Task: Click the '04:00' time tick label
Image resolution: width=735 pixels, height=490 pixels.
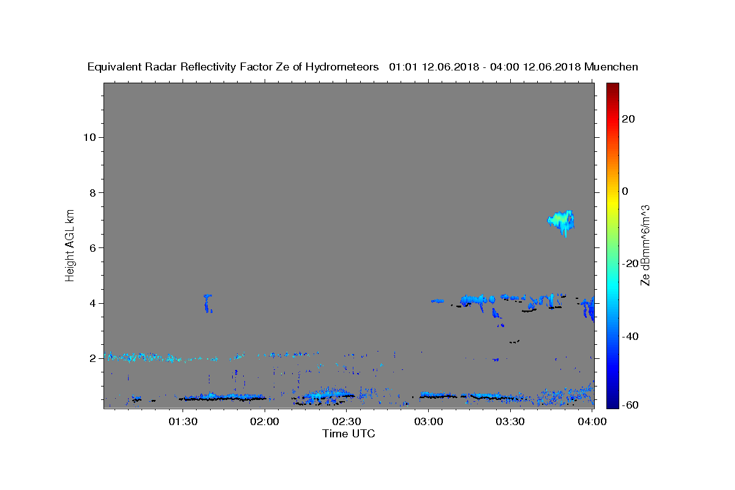Action: tap(592, 421)
